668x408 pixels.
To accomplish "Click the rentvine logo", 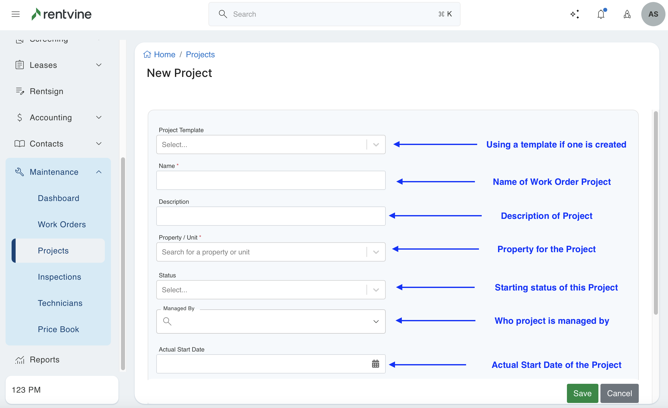I will pos(62,14).
